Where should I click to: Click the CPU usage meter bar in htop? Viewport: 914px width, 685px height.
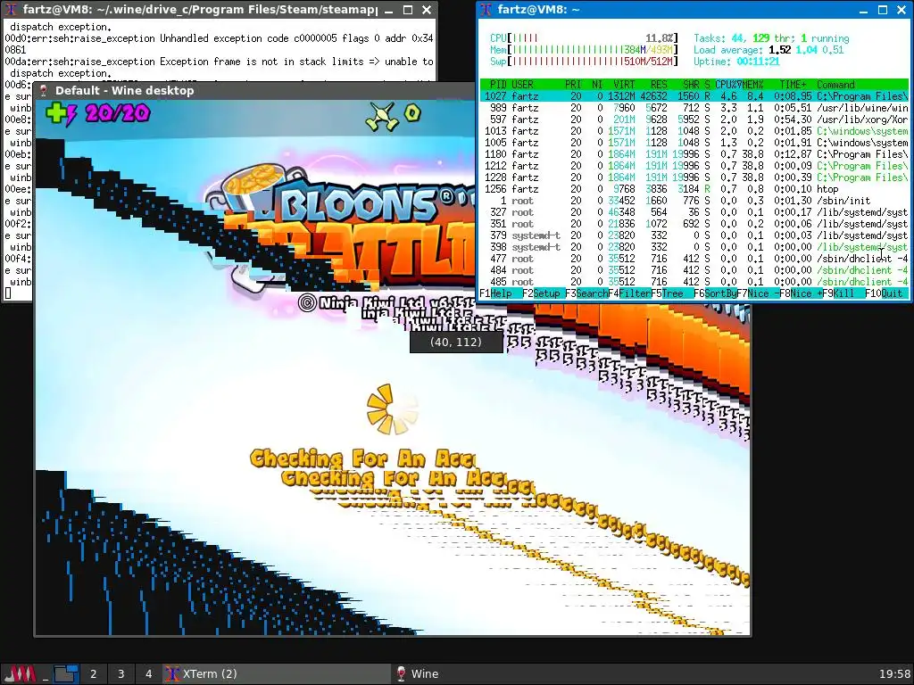[x=584, y=38]
